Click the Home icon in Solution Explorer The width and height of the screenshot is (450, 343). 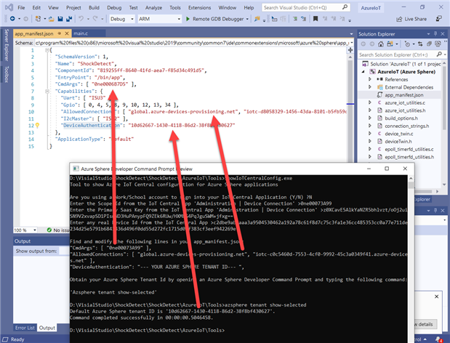click(x=382, y=45)
